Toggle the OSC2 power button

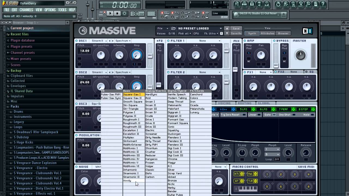click(77, 72)
